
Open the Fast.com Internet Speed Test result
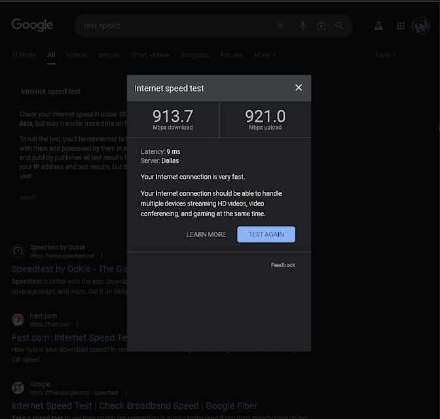(x=69, y=337)
